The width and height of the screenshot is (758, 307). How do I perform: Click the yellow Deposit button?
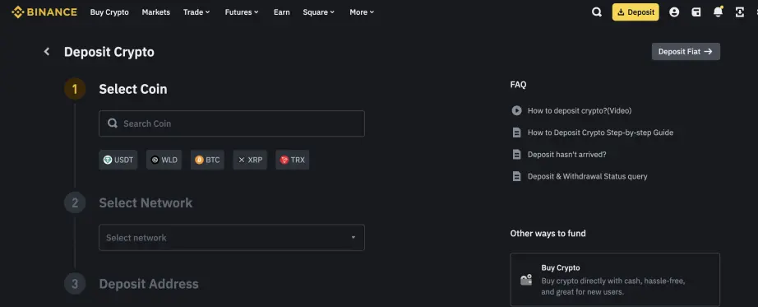(x=636, y=12)
